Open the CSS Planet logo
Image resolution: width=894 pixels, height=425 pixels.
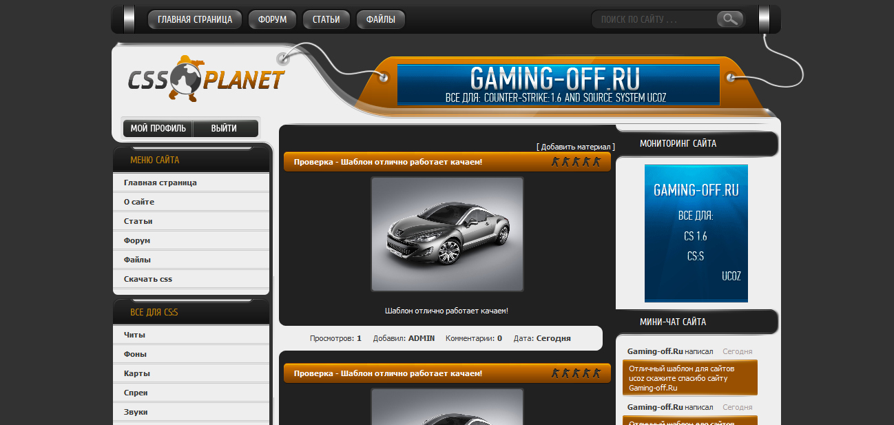206,79
